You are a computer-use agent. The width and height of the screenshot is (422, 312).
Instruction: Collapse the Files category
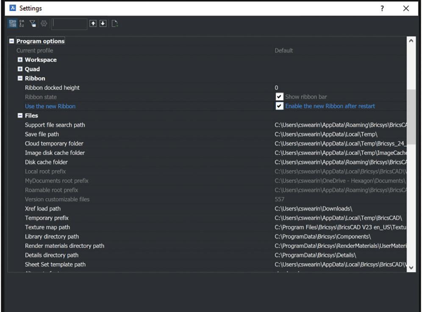20,116
